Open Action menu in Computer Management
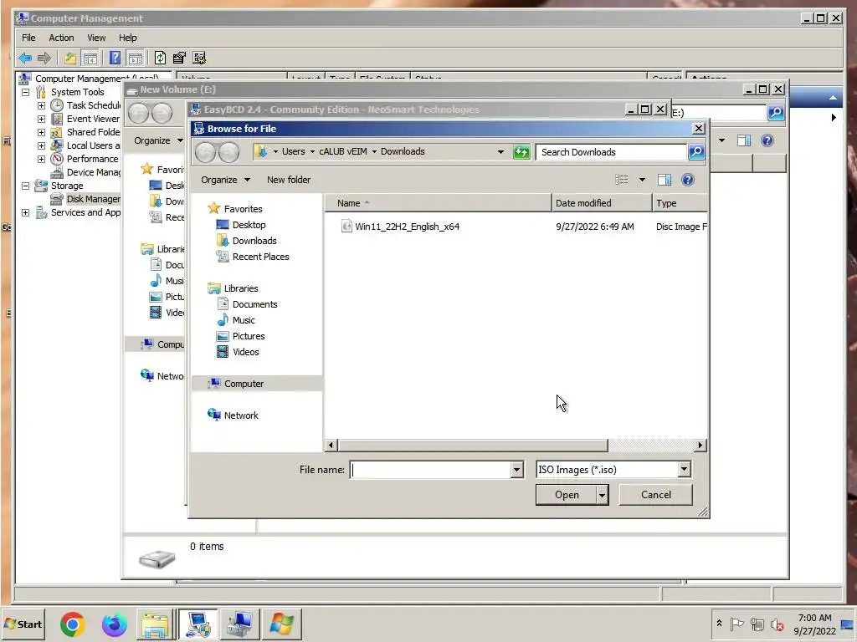The image size is (857, 642). coord(61,38)
